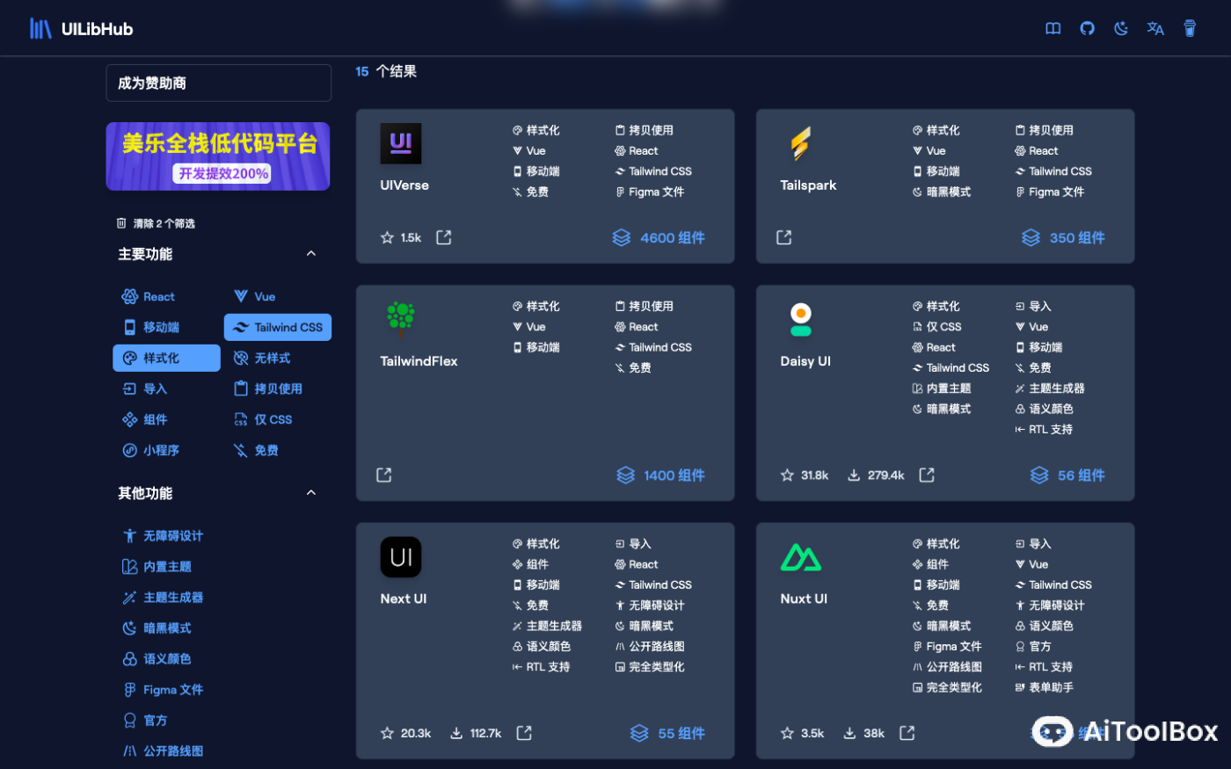The height and width of the screenshot is (769, 1231).
Task: Click the 成为赞助商 button
Action: click(218, 82)
